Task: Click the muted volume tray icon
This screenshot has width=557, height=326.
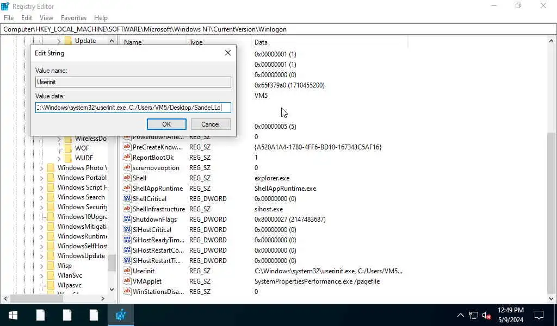Action: pos(487,315)
